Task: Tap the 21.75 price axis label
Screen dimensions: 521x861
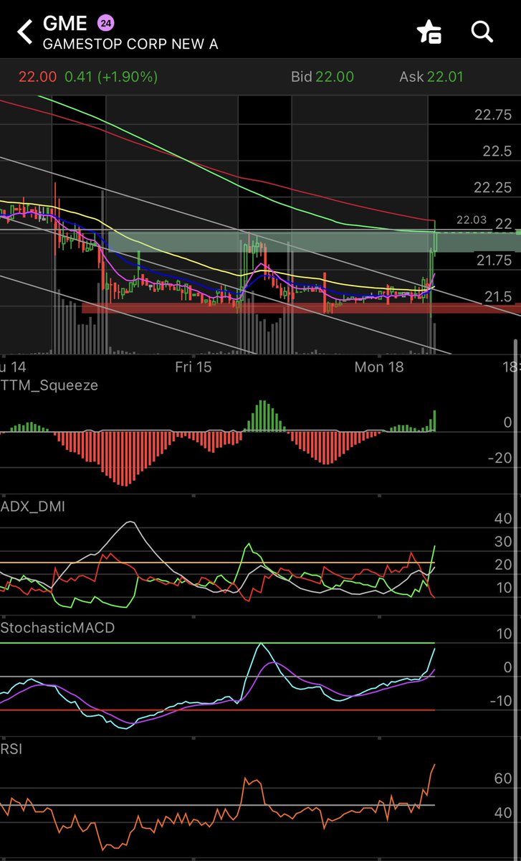Action: coord(494,260)
